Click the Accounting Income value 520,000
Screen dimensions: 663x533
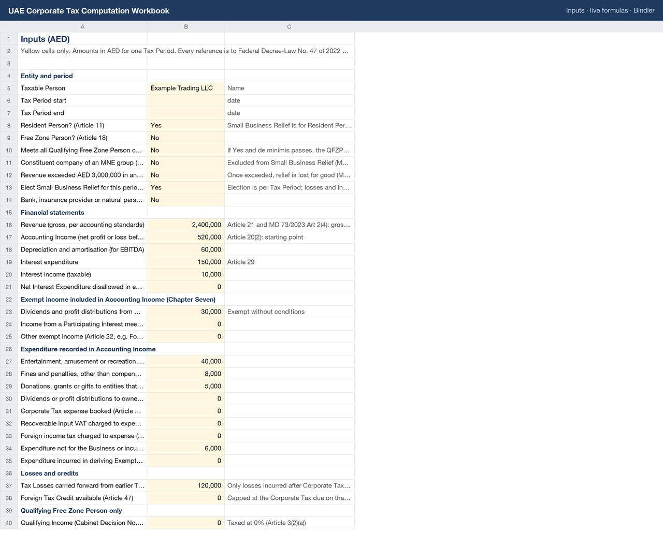(x=186, y=237)
